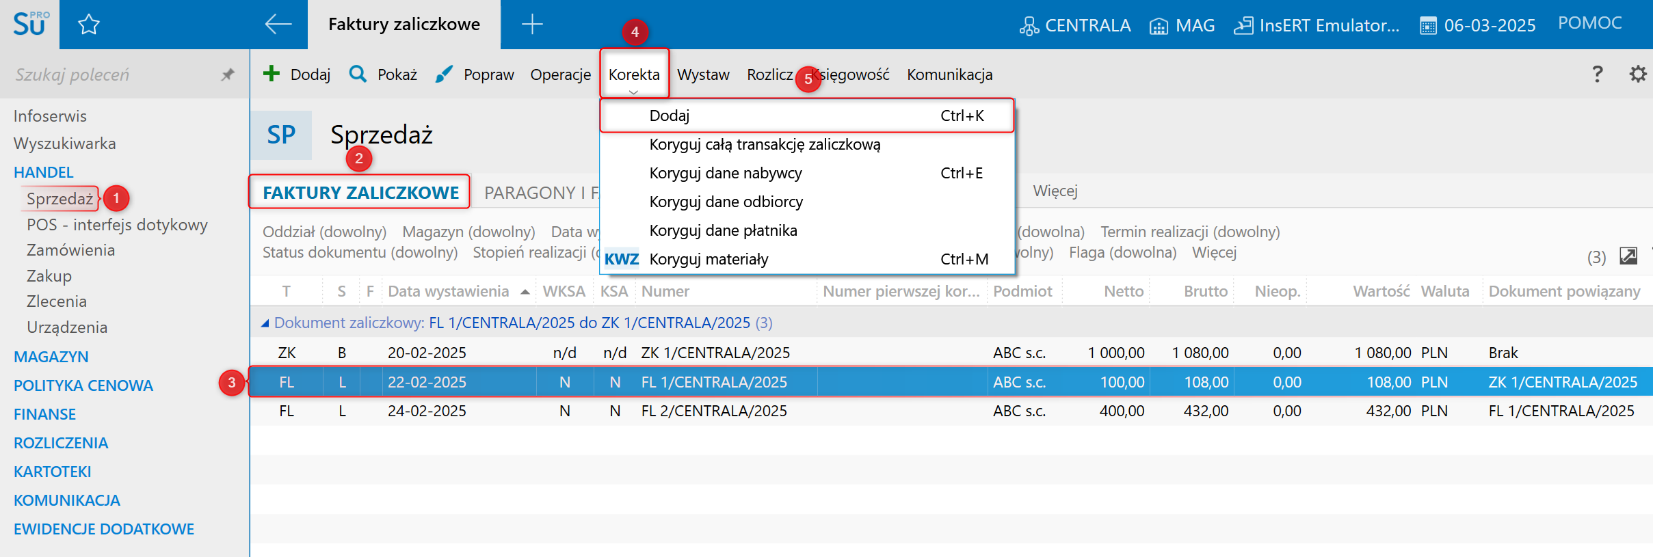Image resolution: width=1653 pixels, height=557 pixels.
Task: Click the Szukaj poleceń search field
Action: pos(109,74)
